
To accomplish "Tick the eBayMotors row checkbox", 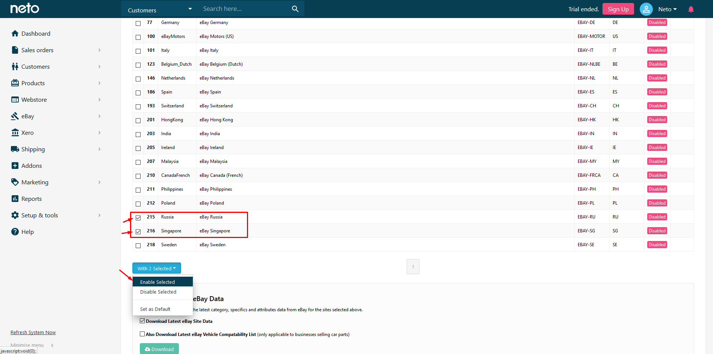I will [138, 37].
